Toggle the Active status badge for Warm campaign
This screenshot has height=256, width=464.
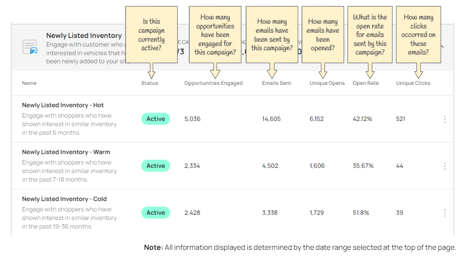(155, 166)
